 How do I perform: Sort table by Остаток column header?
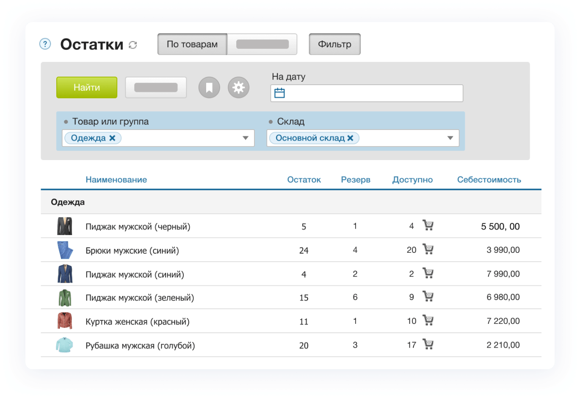pos(304,180)
